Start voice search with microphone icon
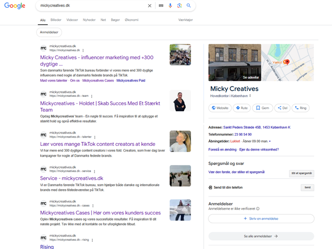This screenshot has height=249, width=332. pos(170,6)
